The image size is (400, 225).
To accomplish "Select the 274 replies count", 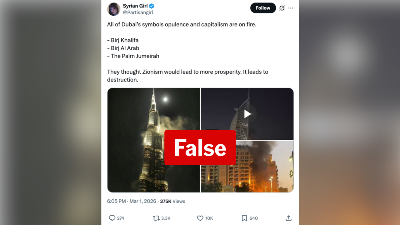I will point(121,218).
